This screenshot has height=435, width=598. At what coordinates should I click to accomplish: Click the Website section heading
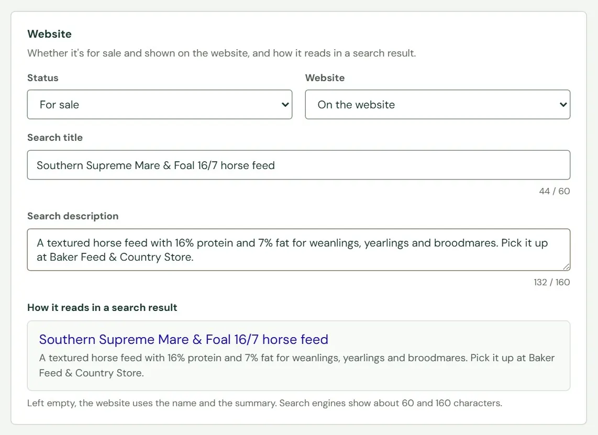49,34
